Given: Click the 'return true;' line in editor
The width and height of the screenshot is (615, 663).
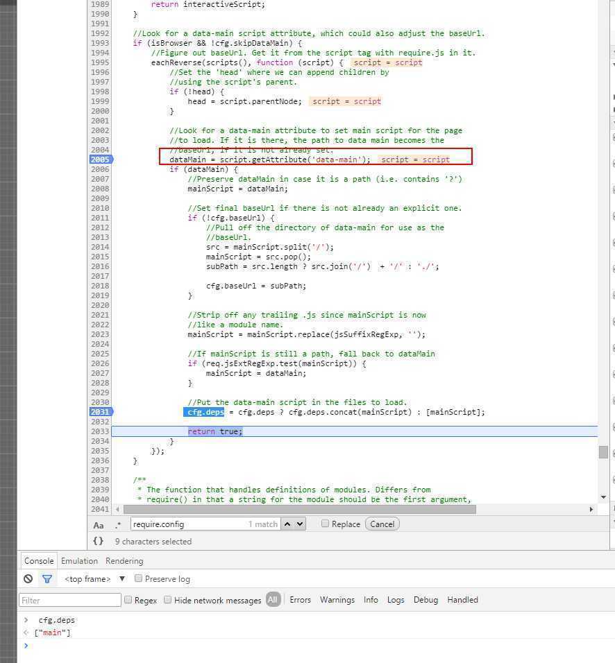Looking at the screenshot, I should pos(215,431).
